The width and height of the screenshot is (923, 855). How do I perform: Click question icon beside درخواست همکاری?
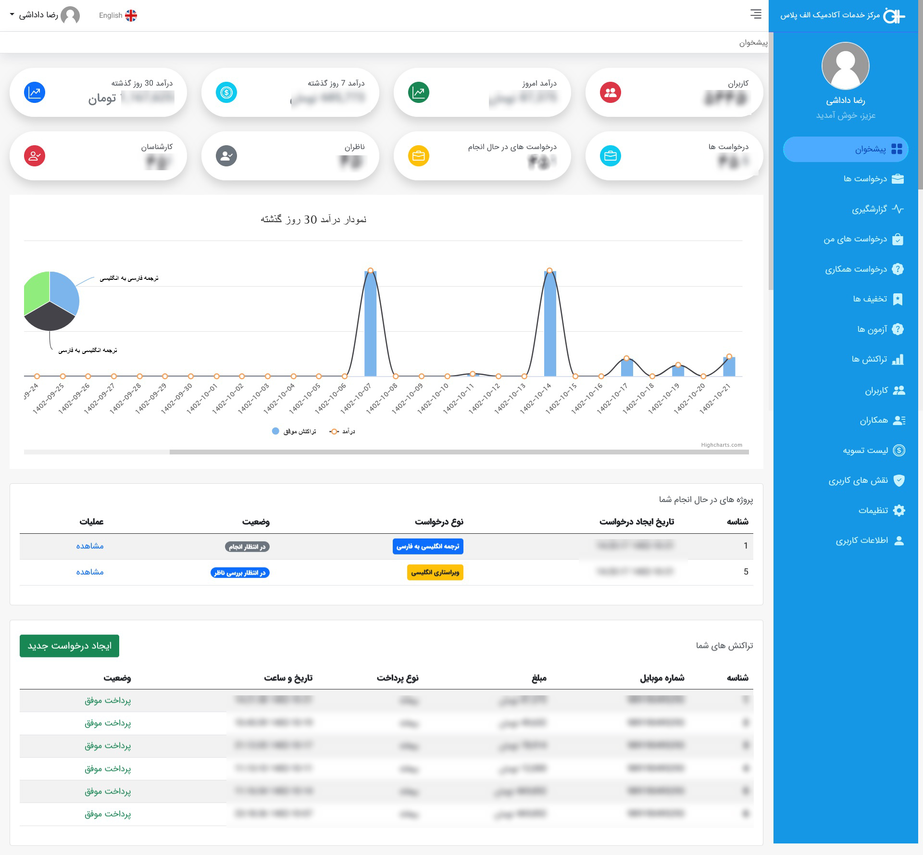coord(898,269)
